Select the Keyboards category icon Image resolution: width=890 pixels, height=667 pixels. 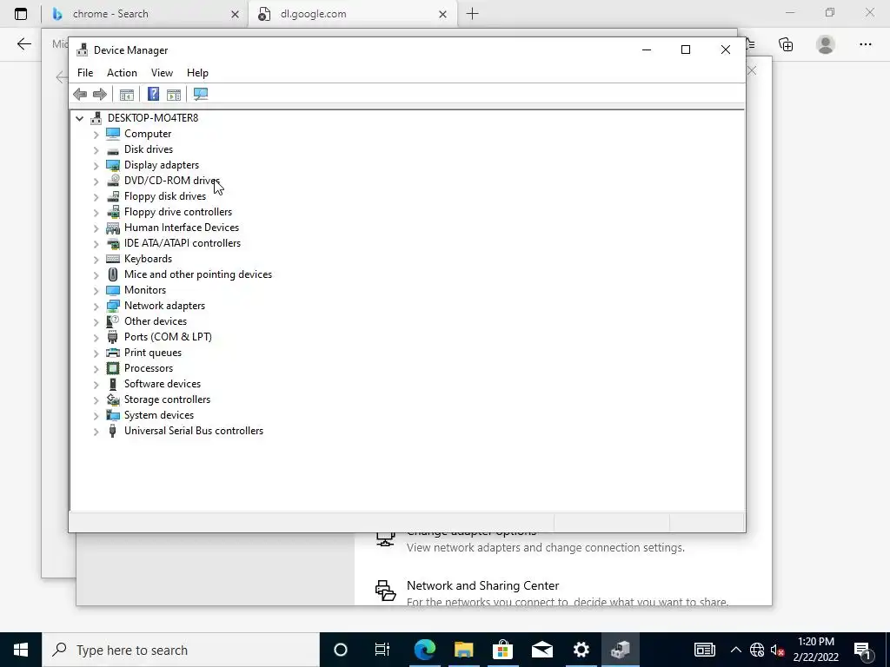113,259
